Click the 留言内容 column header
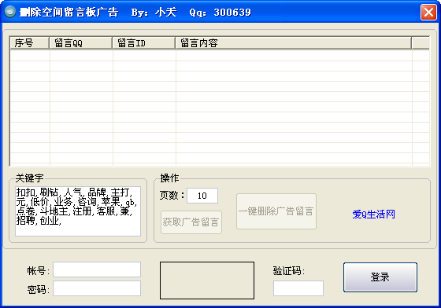 pyautogui.click(x=293, y=43)
